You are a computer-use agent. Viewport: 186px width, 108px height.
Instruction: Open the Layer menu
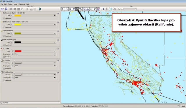coord(15,4)
